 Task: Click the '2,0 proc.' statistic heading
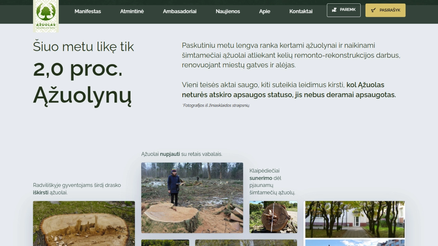tap(78, 69)
